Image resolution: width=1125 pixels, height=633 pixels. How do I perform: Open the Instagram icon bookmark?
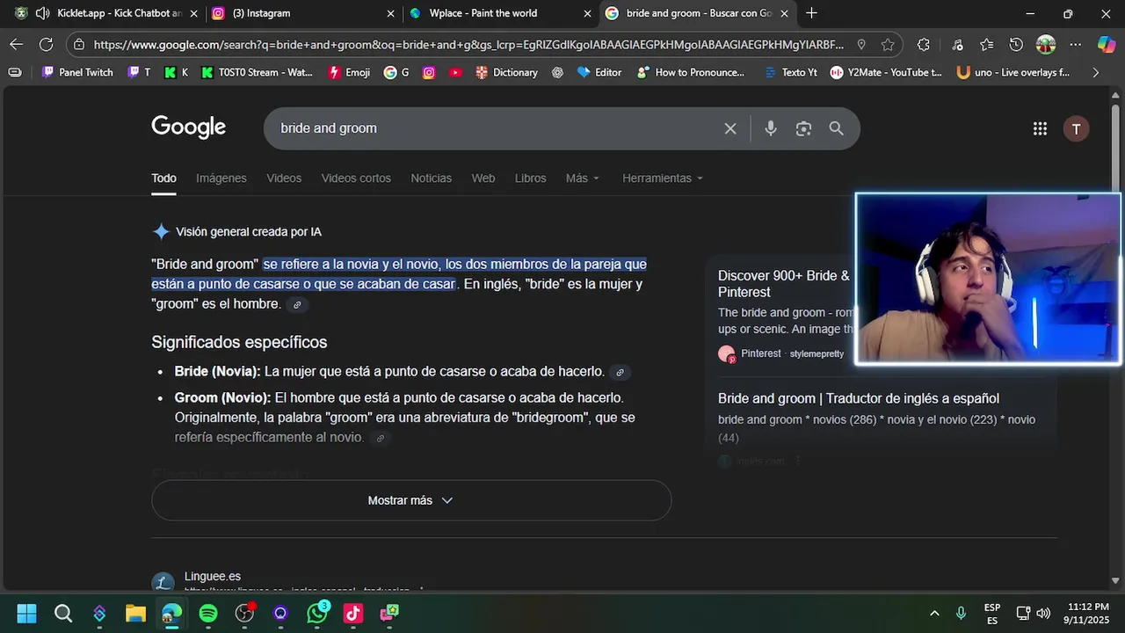click(429, 72)
